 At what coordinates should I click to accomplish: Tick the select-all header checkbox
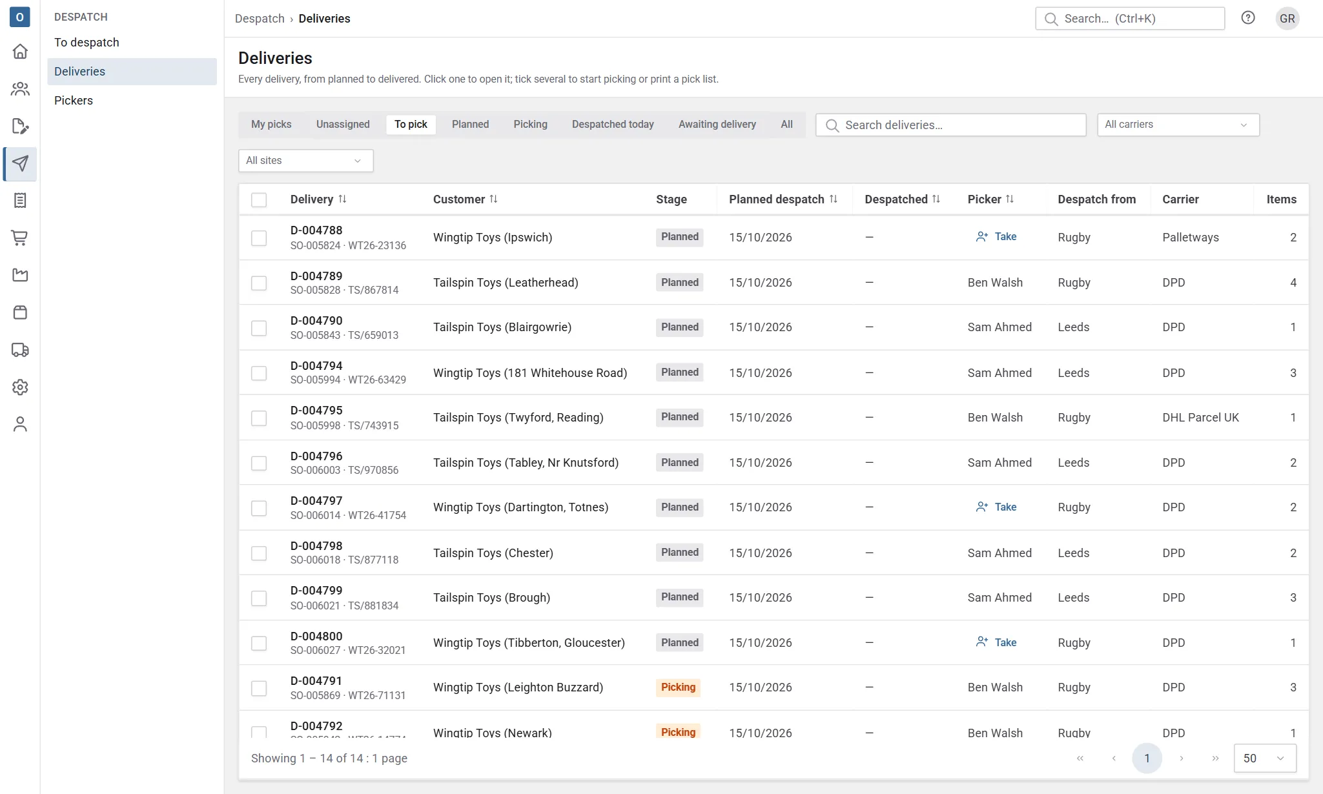coord(259,199)
